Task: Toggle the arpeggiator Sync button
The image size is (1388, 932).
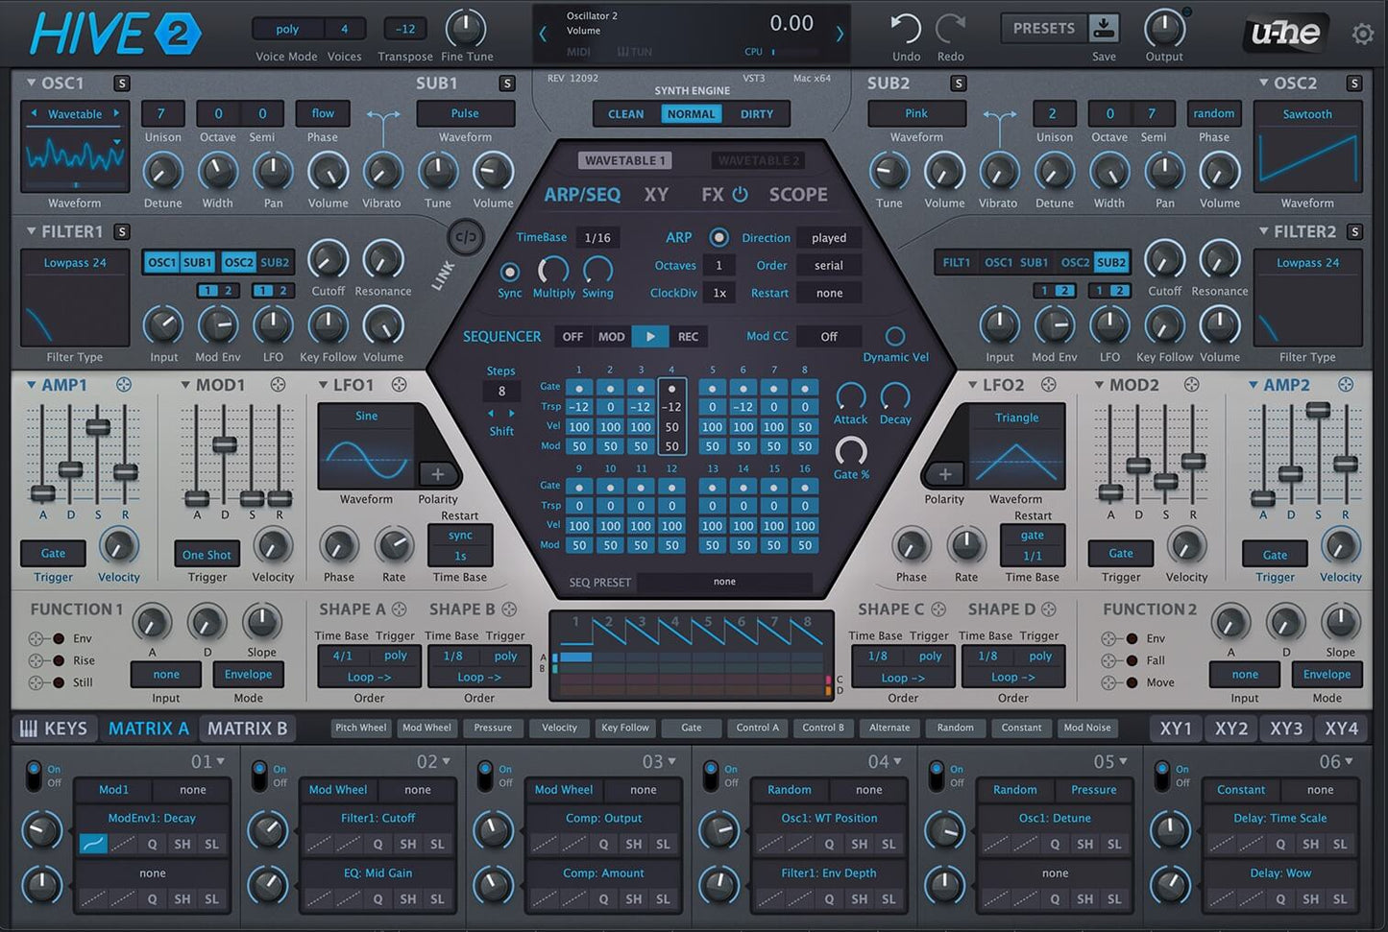Action: [510, 272]
